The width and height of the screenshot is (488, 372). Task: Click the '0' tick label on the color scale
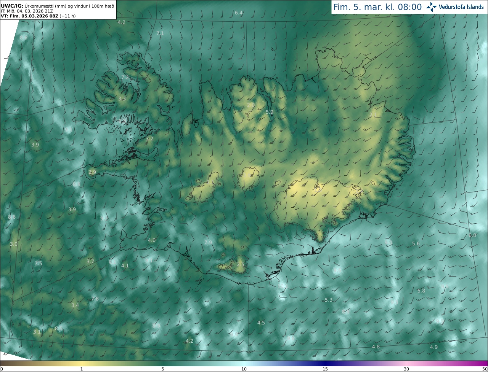(x=2, y=369)
